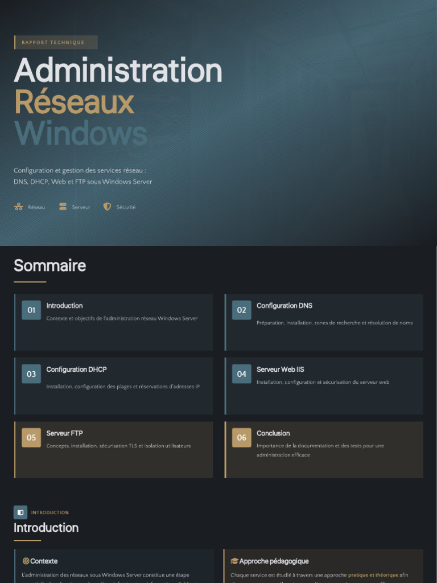
Task: Click 'Concepts, installation, sécurisation TLS' description
Action: click(x=118, y=446)
